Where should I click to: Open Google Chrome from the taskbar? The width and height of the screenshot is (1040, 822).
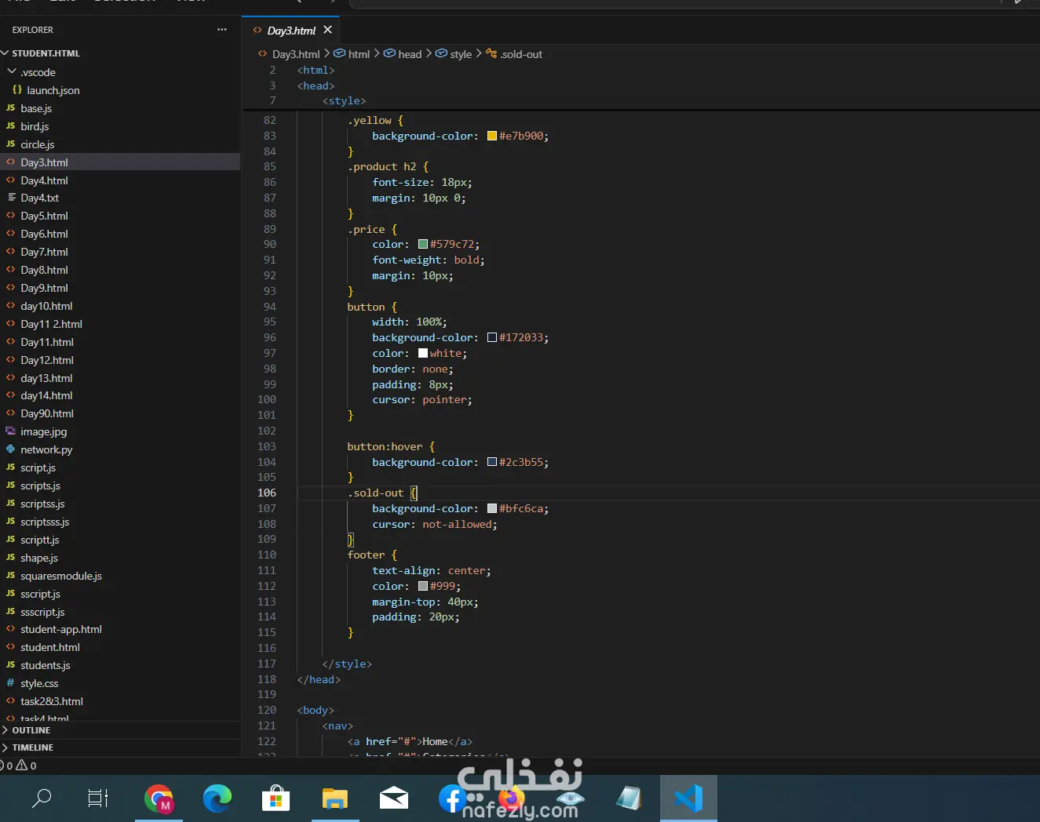159,798
